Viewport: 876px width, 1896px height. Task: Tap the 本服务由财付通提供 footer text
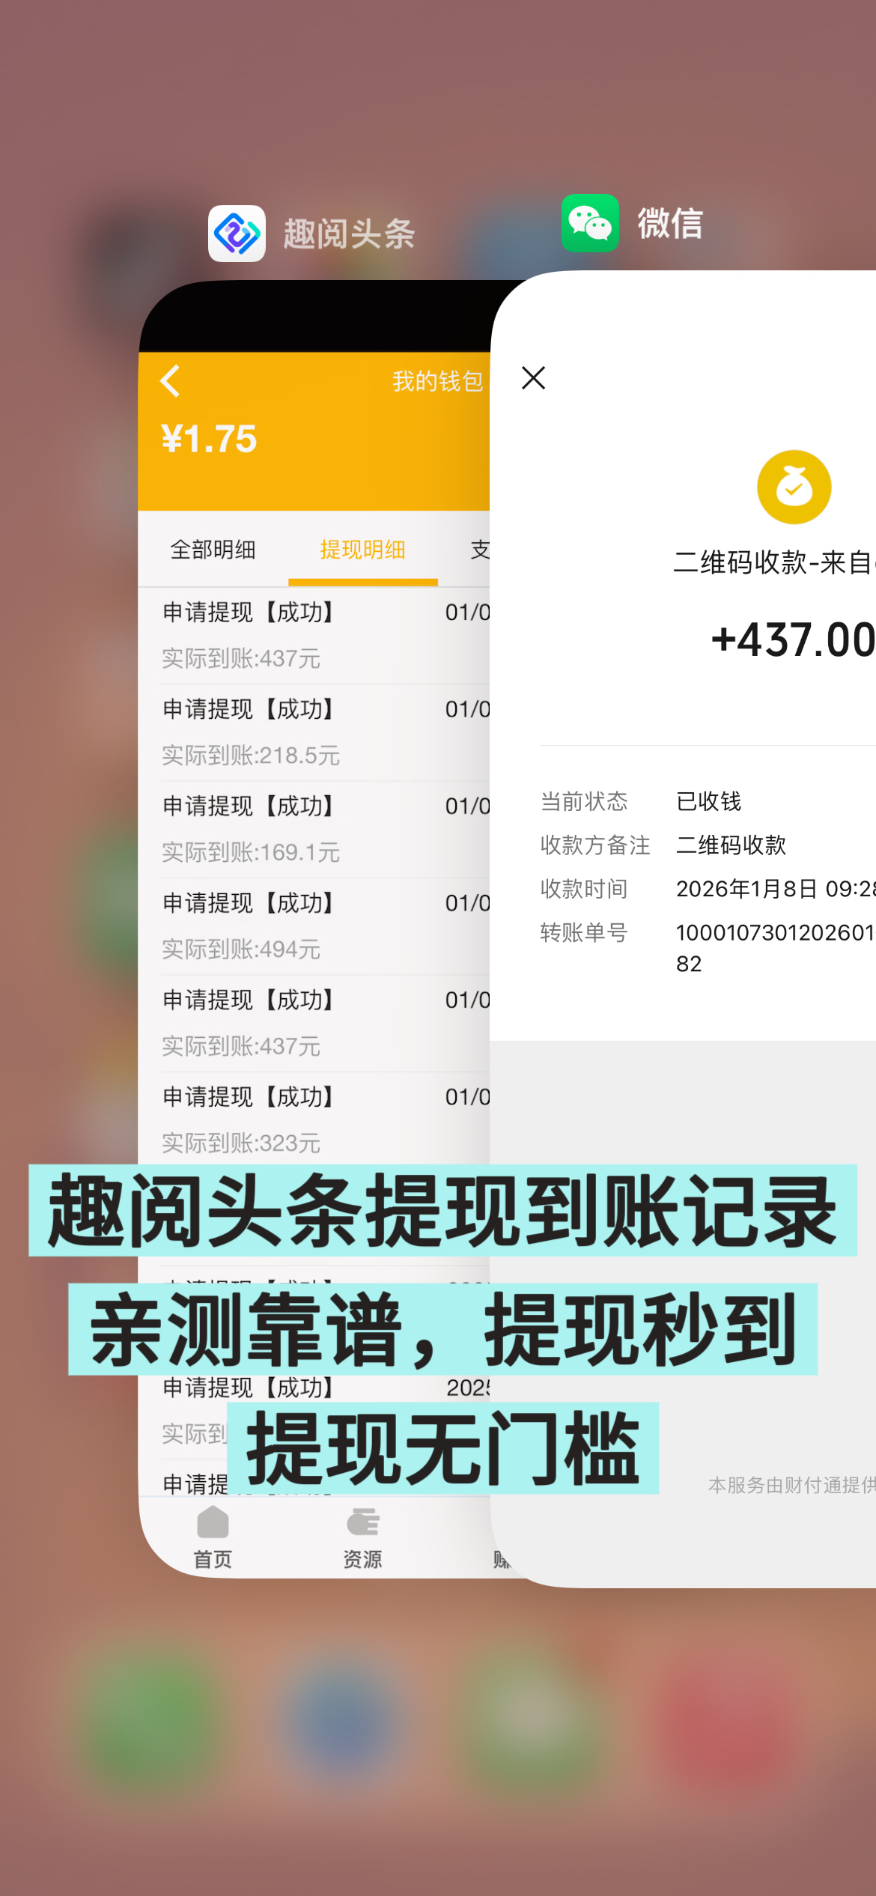(792, 1485)
